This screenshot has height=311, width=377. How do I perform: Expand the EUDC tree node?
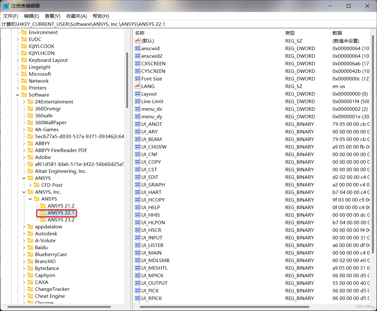(x=18, y=39)
